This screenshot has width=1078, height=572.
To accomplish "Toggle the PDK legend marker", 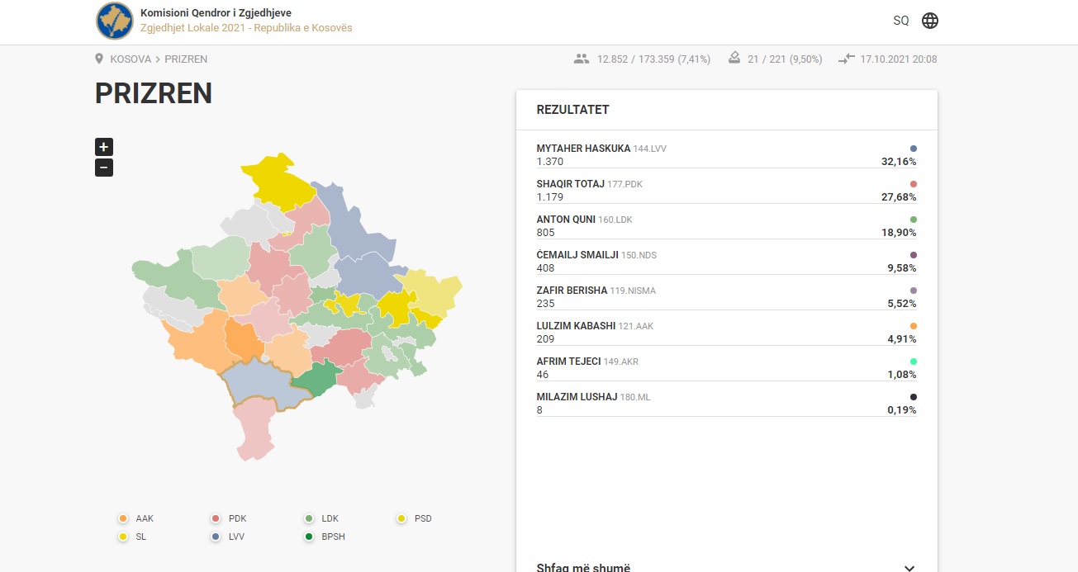I will point(216,519).
